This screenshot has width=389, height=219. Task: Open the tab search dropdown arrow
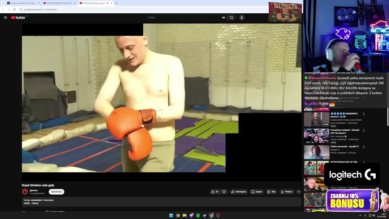coord(2,3)
